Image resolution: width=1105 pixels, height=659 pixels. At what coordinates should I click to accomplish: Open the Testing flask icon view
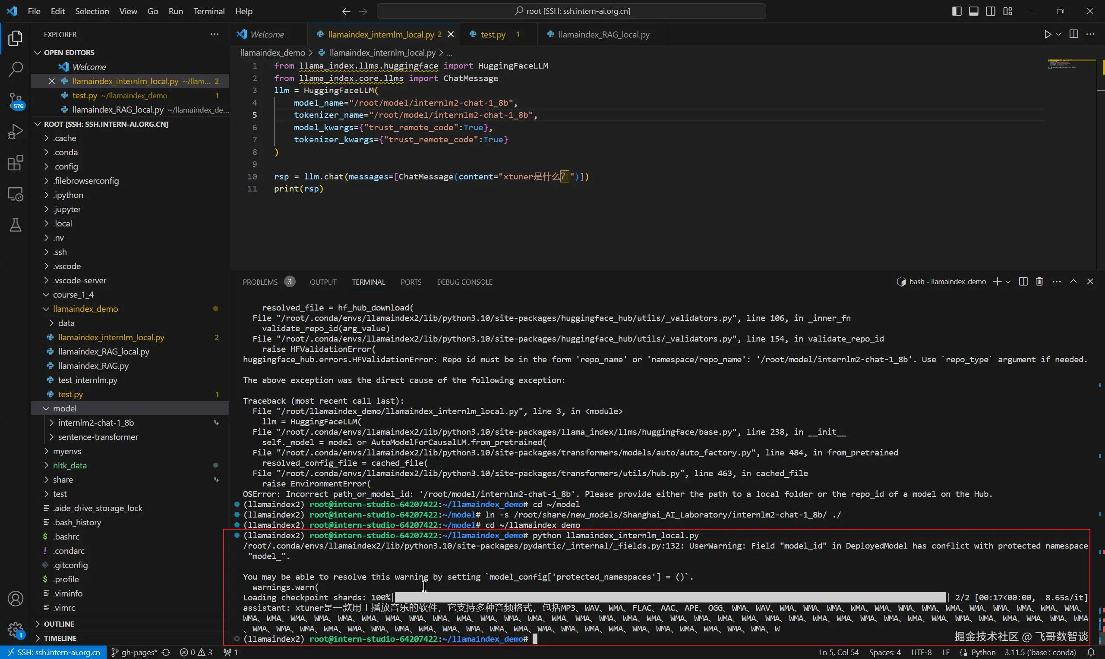(16, 225)
